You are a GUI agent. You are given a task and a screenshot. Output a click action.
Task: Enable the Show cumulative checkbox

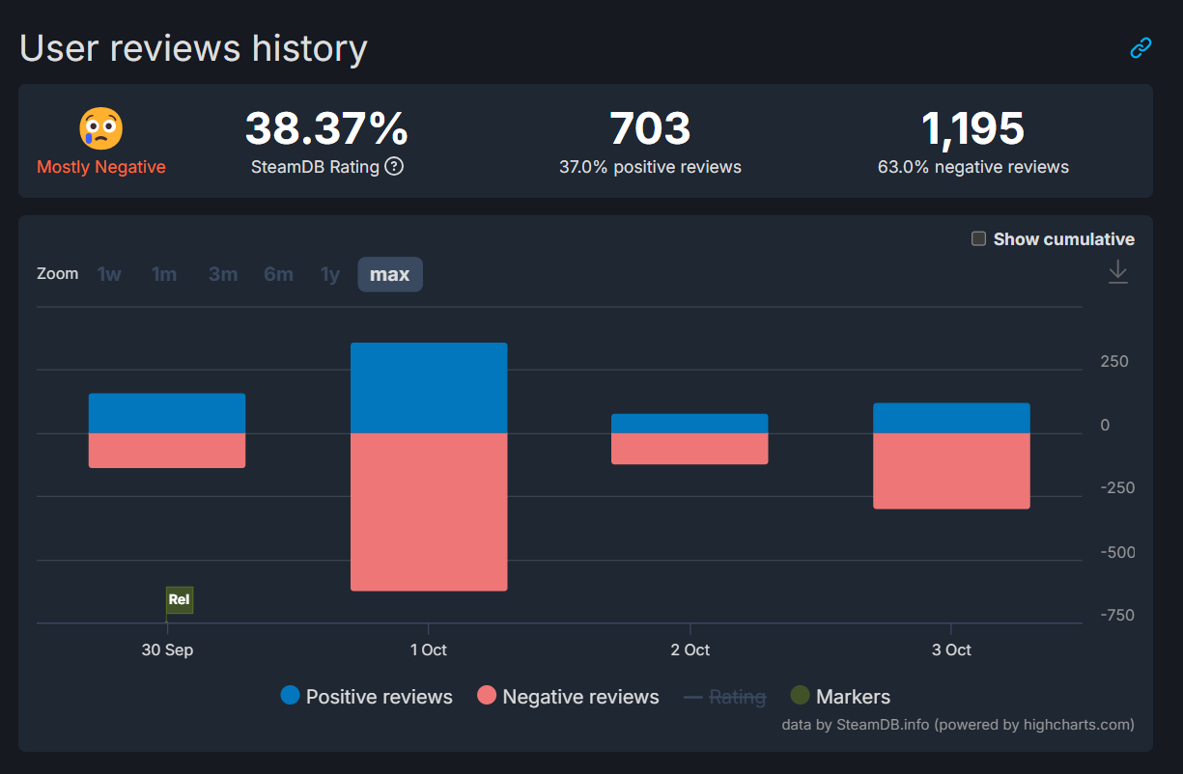click(978, 238)
